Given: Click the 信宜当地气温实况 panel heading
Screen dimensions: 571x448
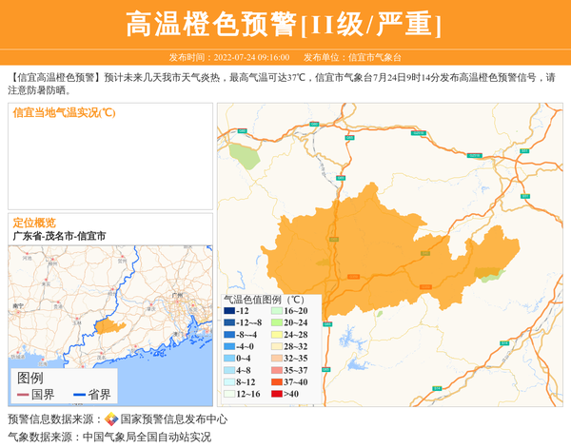Looking at the screenshot, I should (x=64, y=112).
